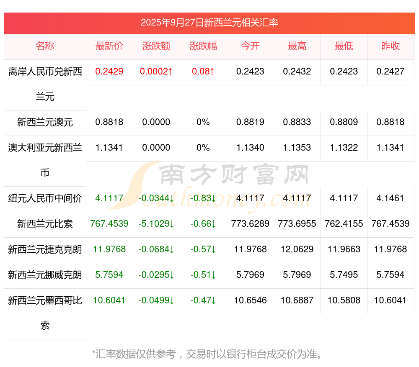
Task: Click the 12.0629 highest price cell
Action: 297,249
